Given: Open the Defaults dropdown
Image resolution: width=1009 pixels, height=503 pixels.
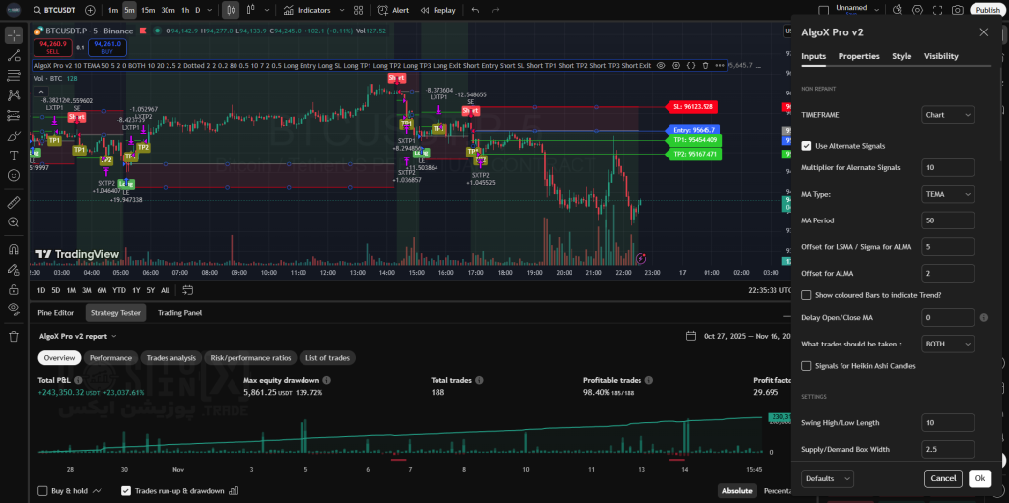Looking at the screenshot, I should click(x=828, y=478).
